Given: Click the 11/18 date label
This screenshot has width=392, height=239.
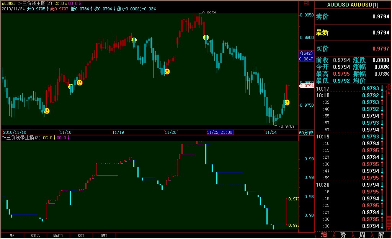Looking at the screenshot, I should point(65,133).
